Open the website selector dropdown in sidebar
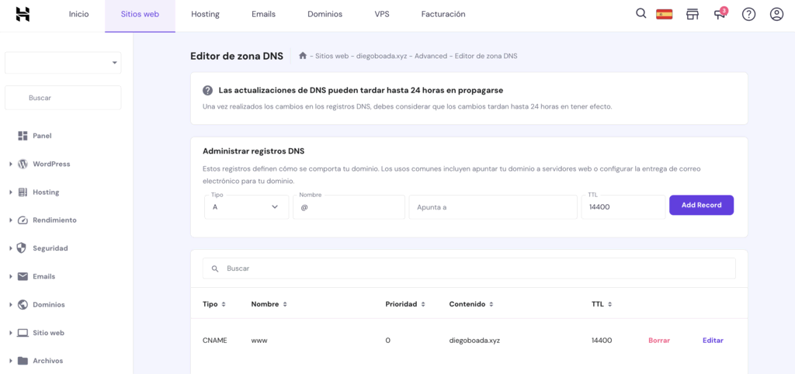This screenshot has width=795, height=374. [x=63, y=63]
